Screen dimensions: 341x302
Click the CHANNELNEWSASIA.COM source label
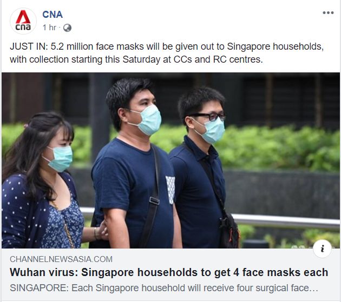pyautogui.click(x=61, y=259)
